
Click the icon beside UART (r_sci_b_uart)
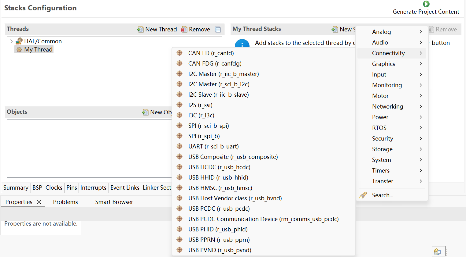[179, 146]
